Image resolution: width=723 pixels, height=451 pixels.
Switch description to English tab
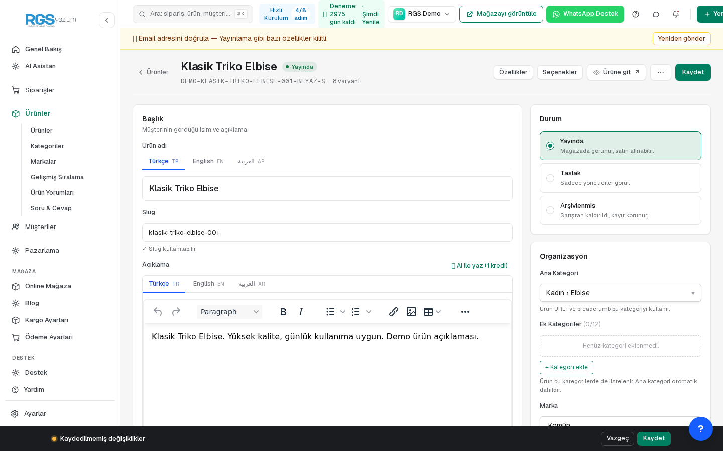coord(209,284)
